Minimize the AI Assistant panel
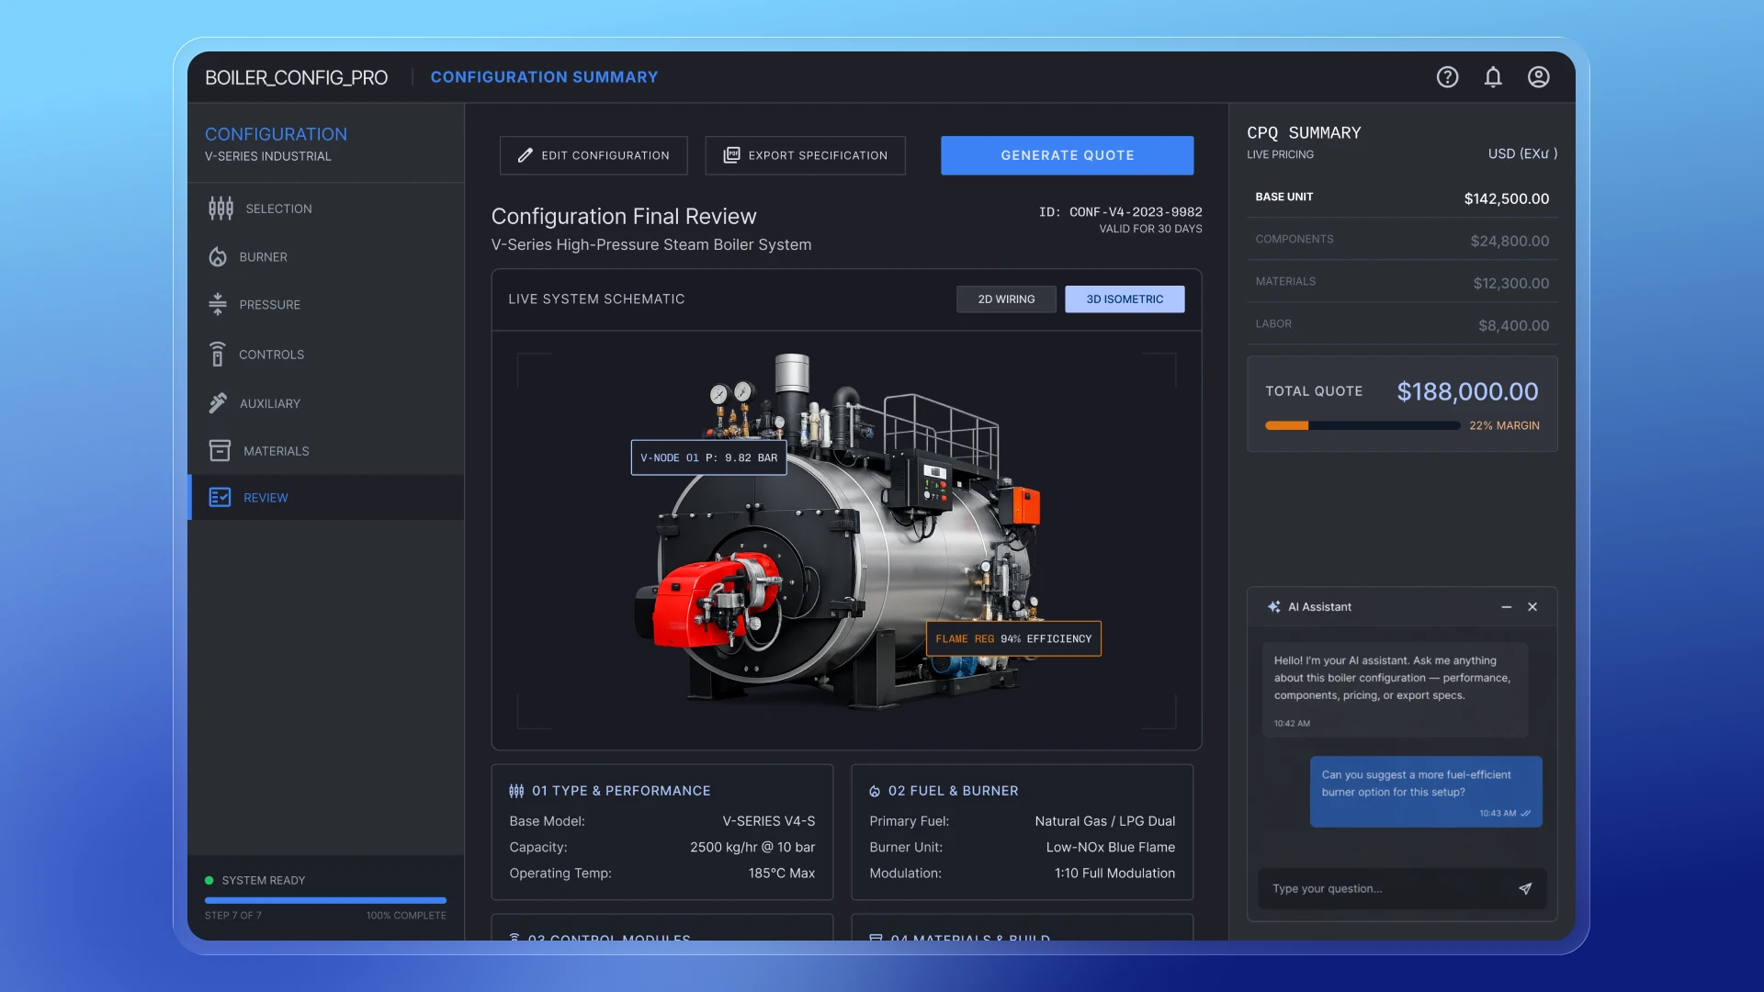Screen dimensions: 1764x992 [1506, 607]
